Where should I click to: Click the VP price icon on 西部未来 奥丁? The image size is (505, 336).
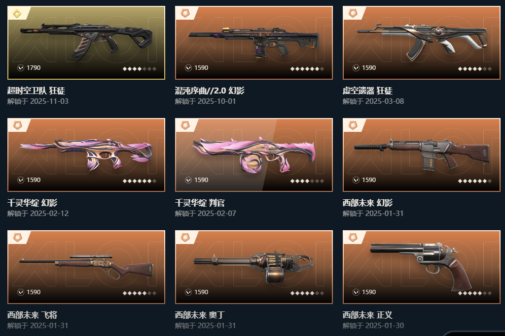pos(188,292)
